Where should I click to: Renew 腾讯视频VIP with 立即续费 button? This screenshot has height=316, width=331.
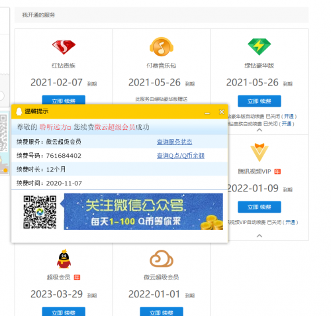point(260,207)
